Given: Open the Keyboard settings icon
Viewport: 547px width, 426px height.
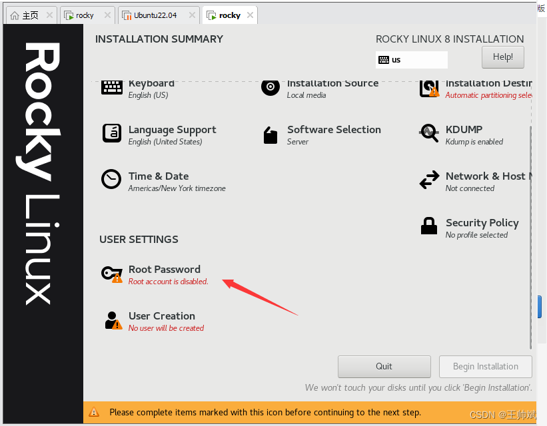Looking at the screenshot, I should 112,87.
